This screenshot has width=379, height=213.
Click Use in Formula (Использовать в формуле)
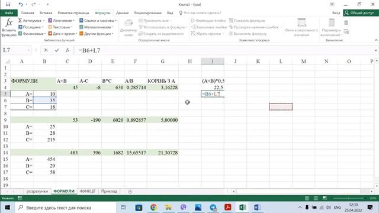pyautogui.click(x=163, y=27)
